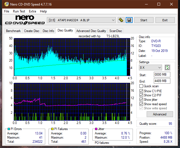Click PI Errors total 234022
180x148 pixels.
point(37,142)
